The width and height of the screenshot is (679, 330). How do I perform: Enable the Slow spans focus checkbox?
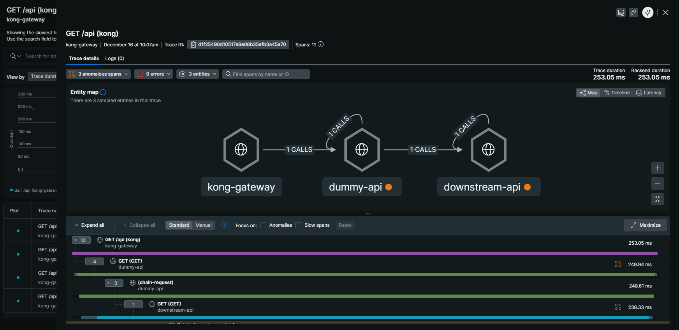coord(299,225)
